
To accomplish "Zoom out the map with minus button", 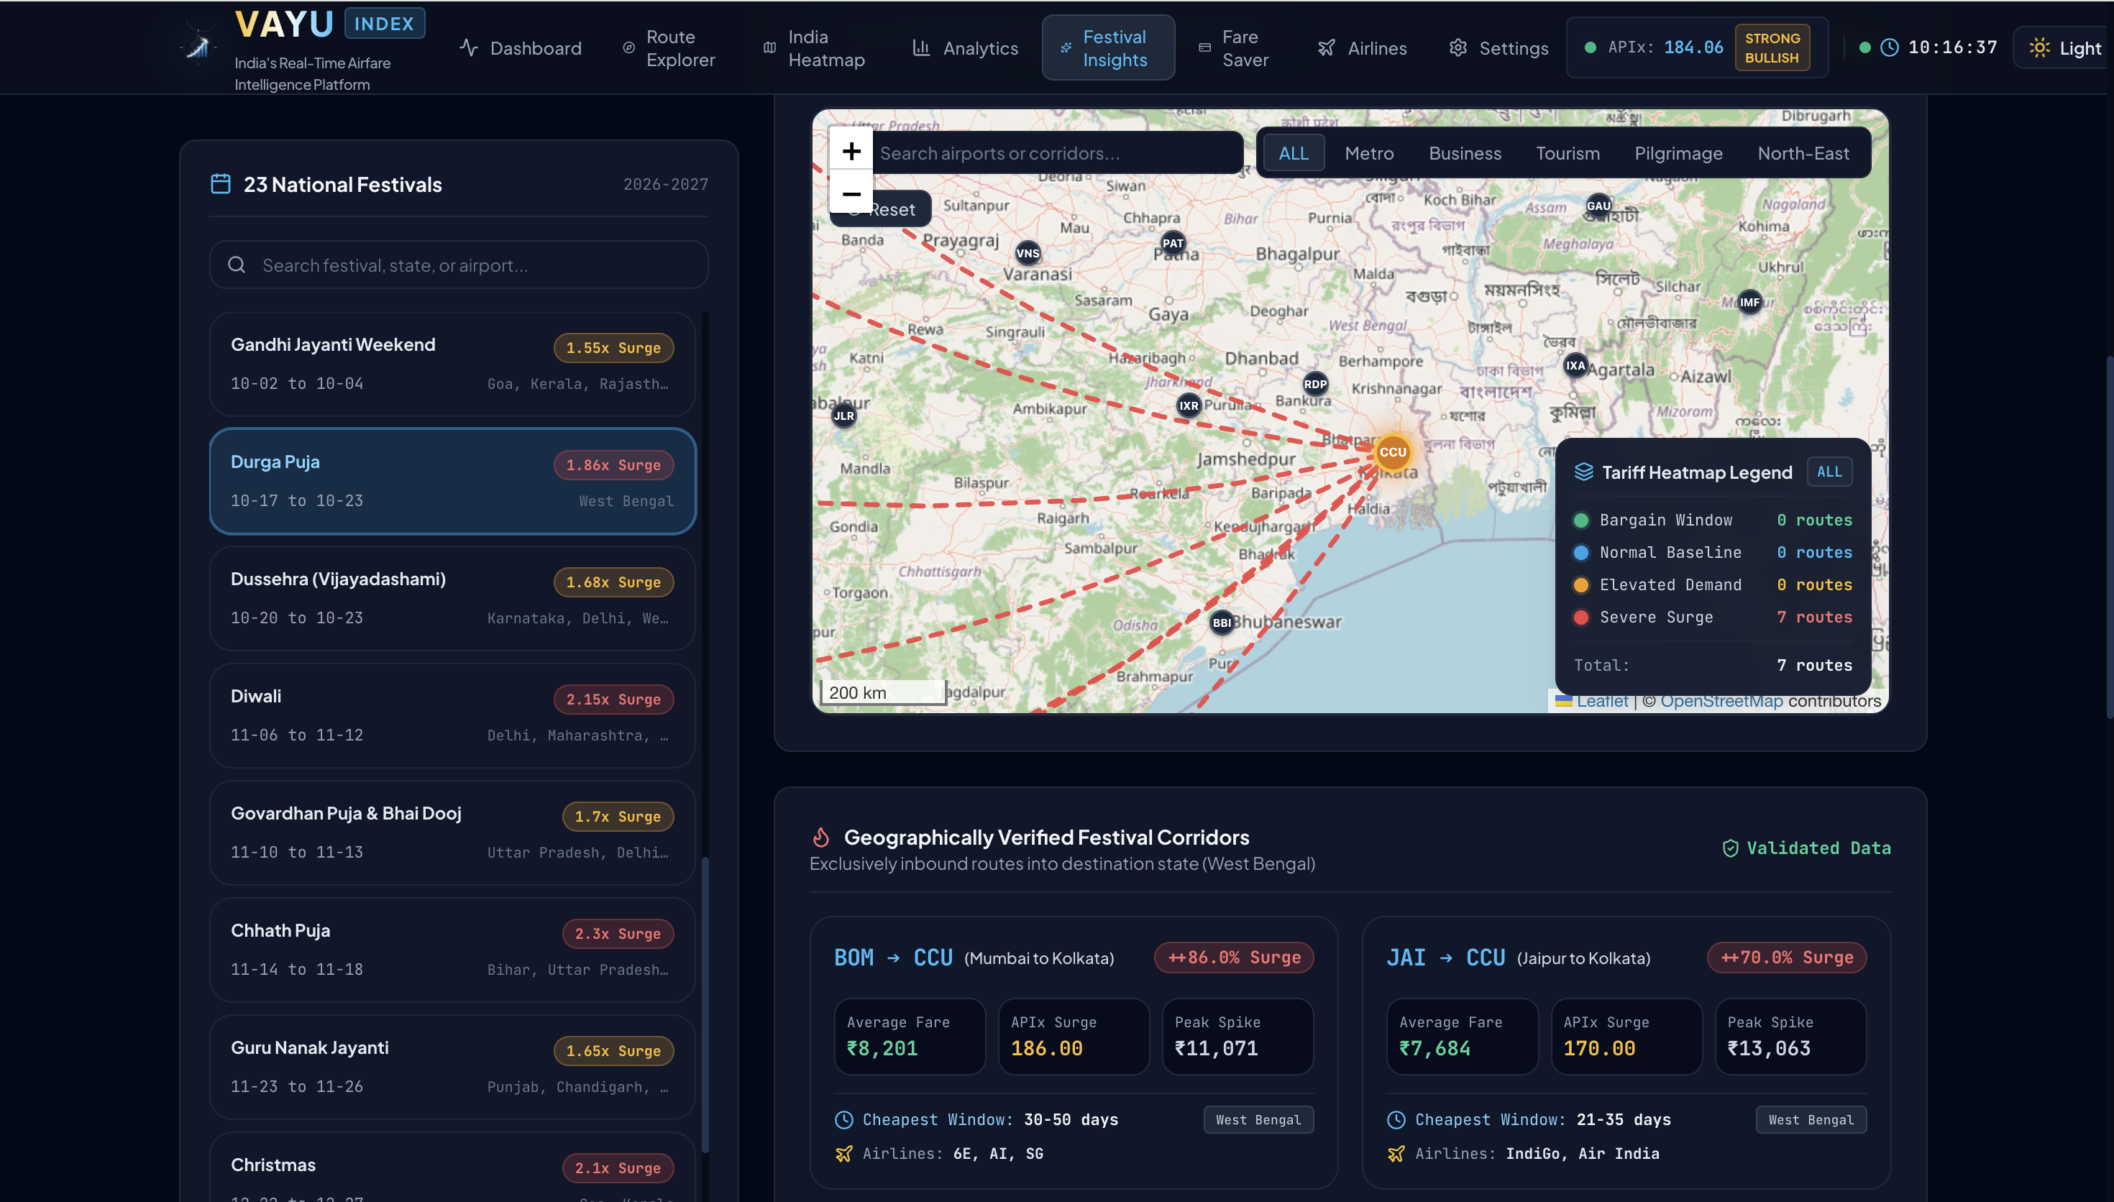I will coord(851,193).
